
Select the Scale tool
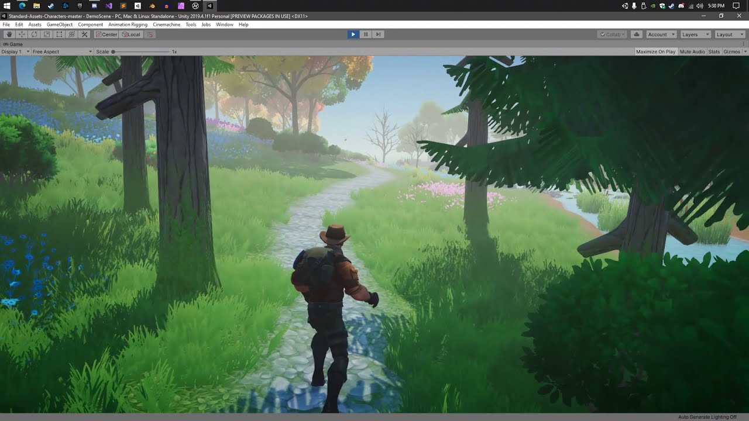point(47,34)
